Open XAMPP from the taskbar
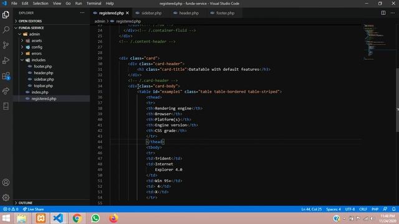Viewport: 399px width, 224px height. [x=41, y=218]
